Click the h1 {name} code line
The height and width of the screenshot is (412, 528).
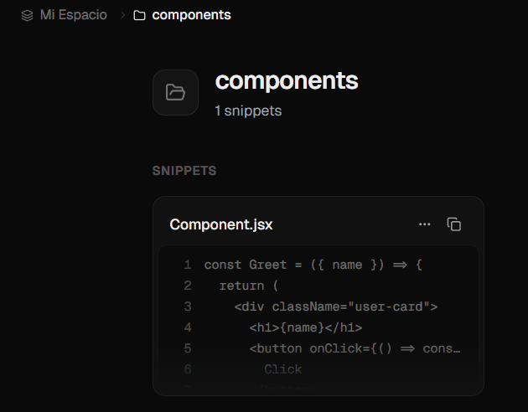click(x=306, y=327)
